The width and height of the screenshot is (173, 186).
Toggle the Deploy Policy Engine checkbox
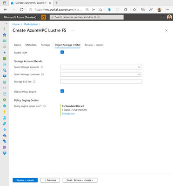coord(62,91)
